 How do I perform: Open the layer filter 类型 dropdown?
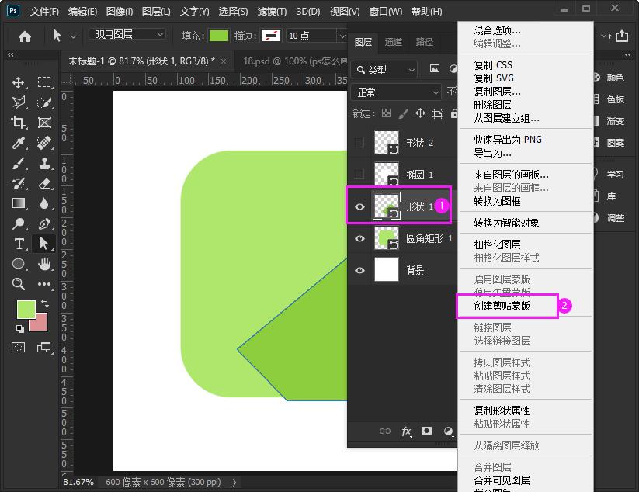click(x=384, y=70)
